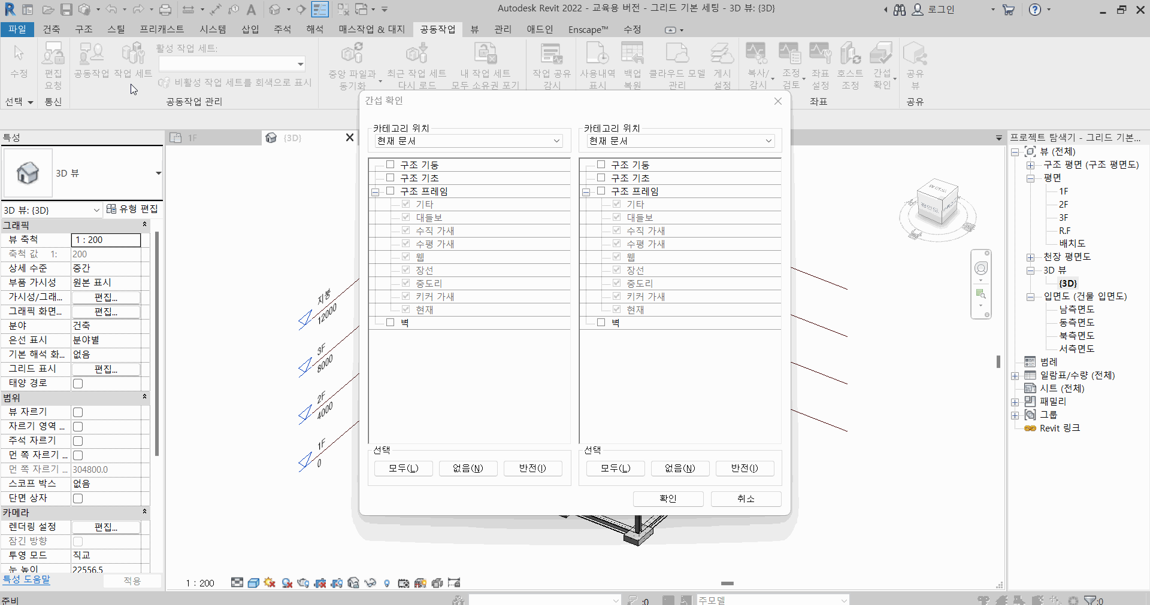This screenshot has width=1150, height=605.
Task: Click the 뷰 축척 1 : 200 field
Action: (106, 240)
